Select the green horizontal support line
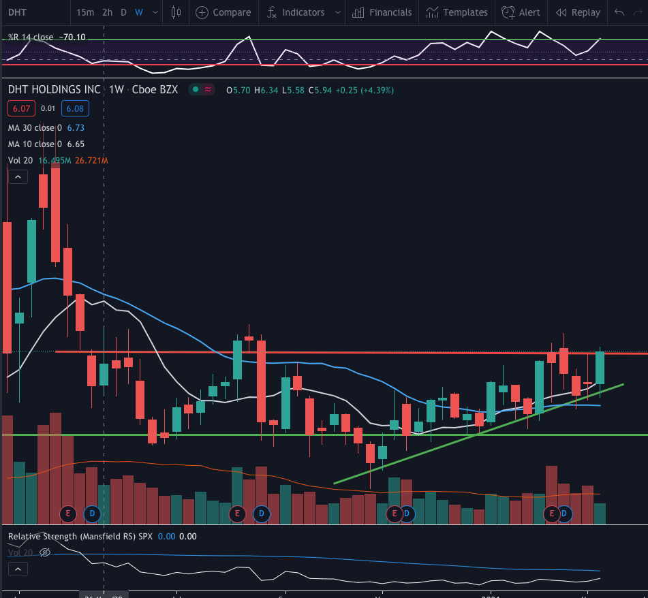 tap(324, 435)
